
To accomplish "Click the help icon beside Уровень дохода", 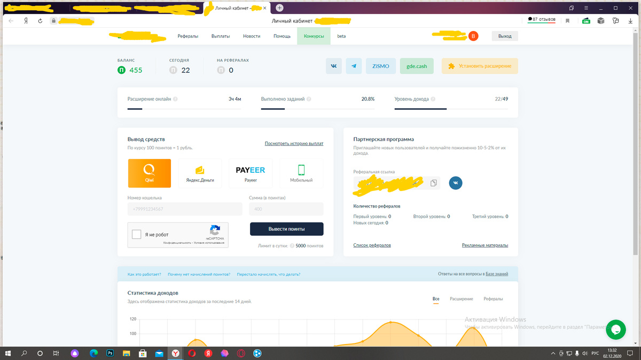I will coord(433,99).
